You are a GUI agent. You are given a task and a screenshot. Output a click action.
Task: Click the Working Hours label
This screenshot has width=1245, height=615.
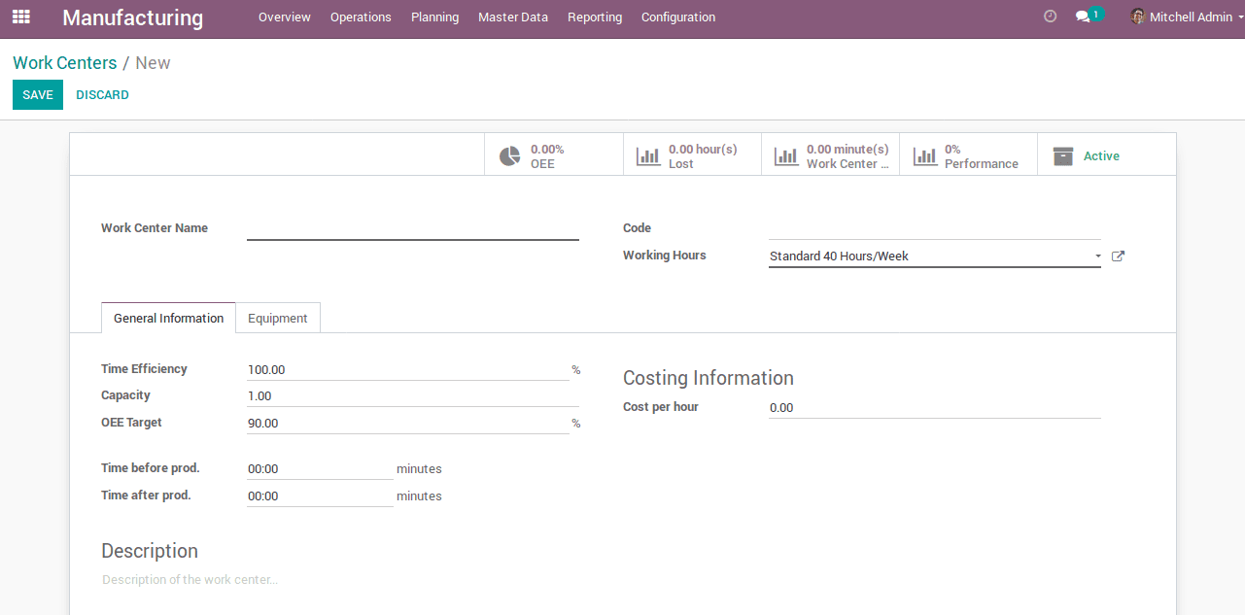point(665,256)
